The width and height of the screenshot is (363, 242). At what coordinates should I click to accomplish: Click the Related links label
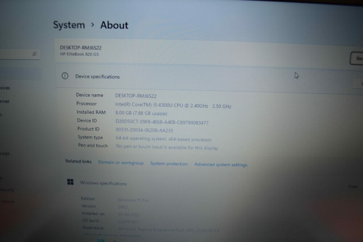point(78,161)
